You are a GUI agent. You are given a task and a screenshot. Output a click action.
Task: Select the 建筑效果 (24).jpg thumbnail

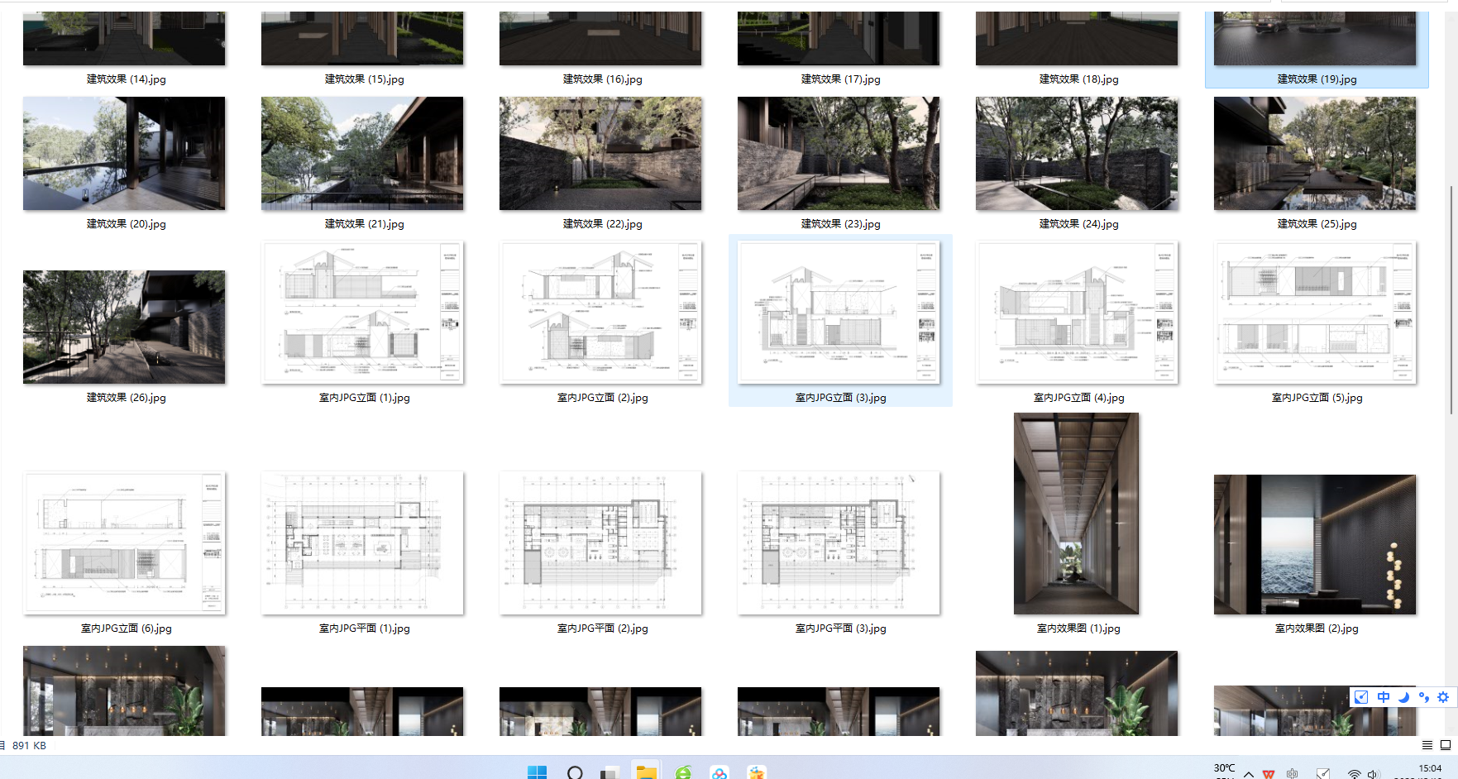(x=1077, y=153)
